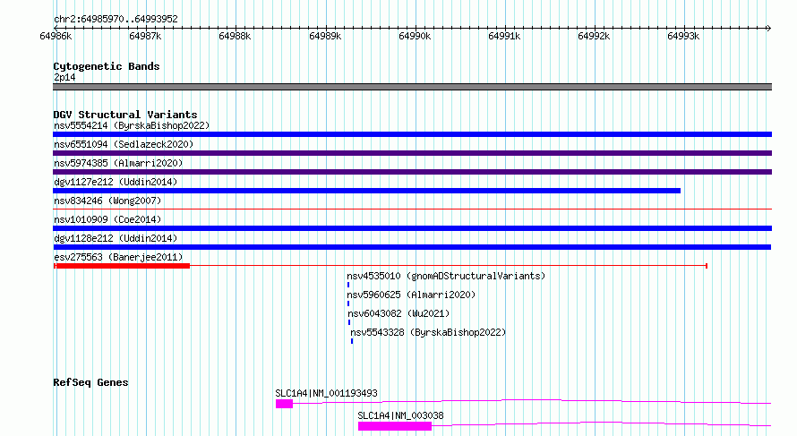Select the nsv1010909 (Coe2014) variant label
The image size is (797, 436).
click(x=107, y=219)
